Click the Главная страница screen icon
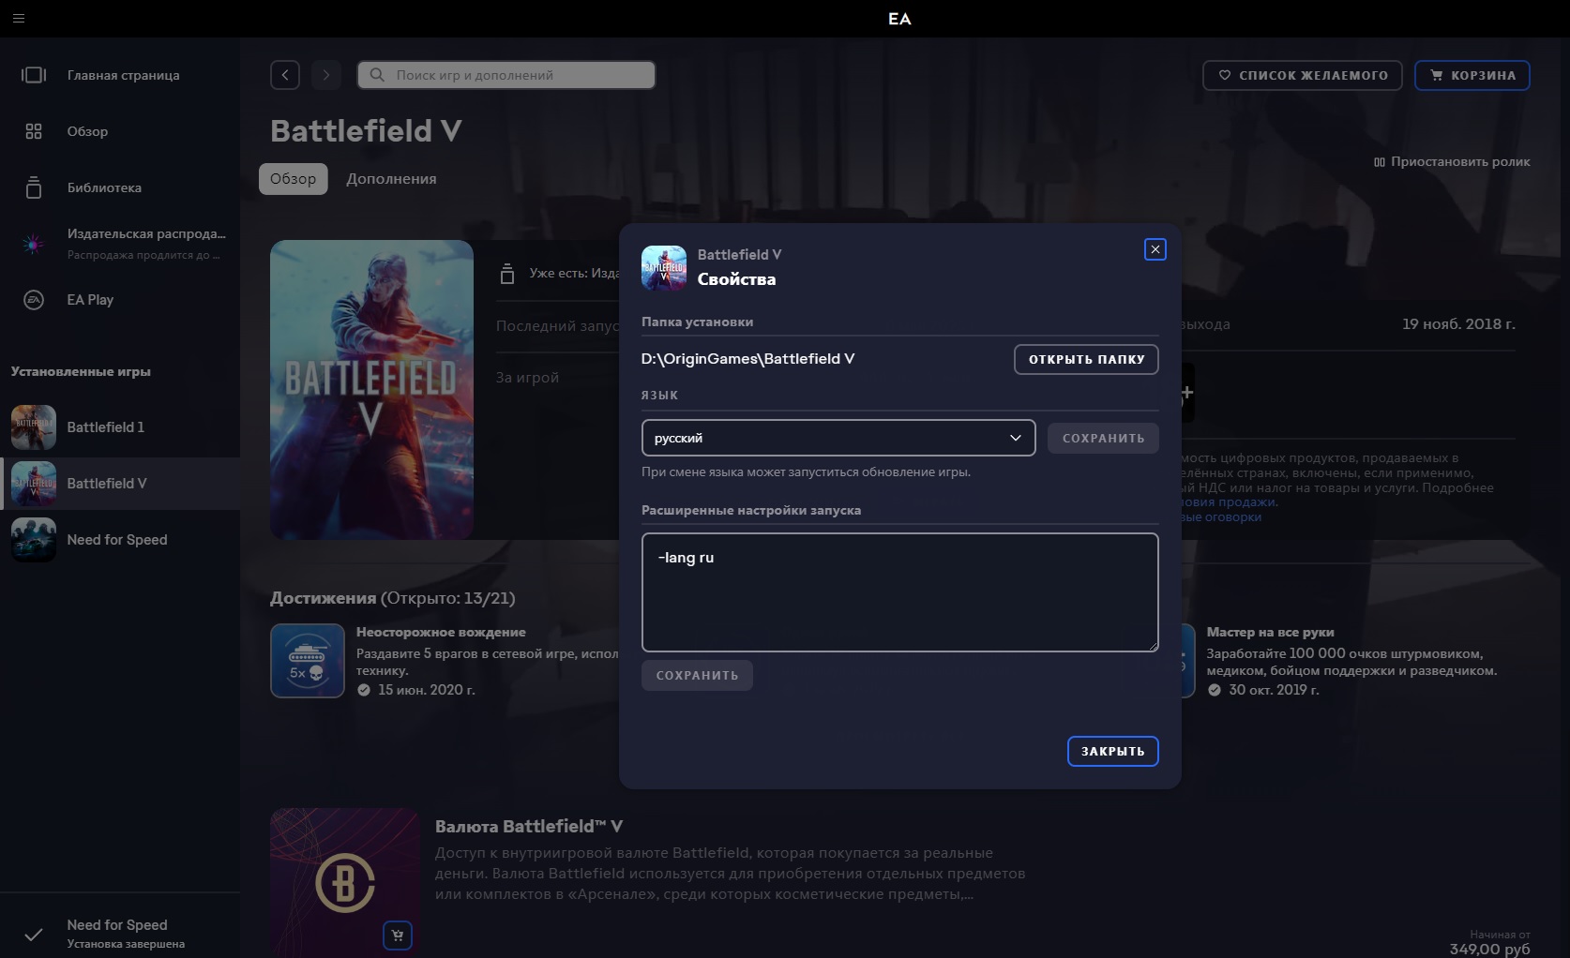The height and width of the screenshot is (958, 1570). click(34, 75)
